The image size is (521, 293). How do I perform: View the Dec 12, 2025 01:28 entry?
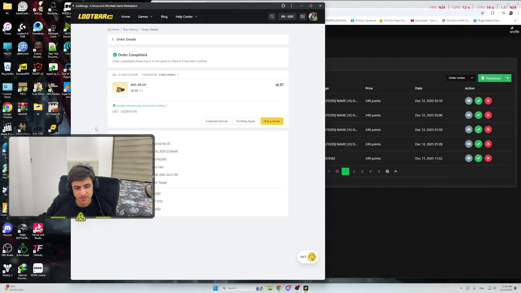pyautogui.click(x=468, y=144)
